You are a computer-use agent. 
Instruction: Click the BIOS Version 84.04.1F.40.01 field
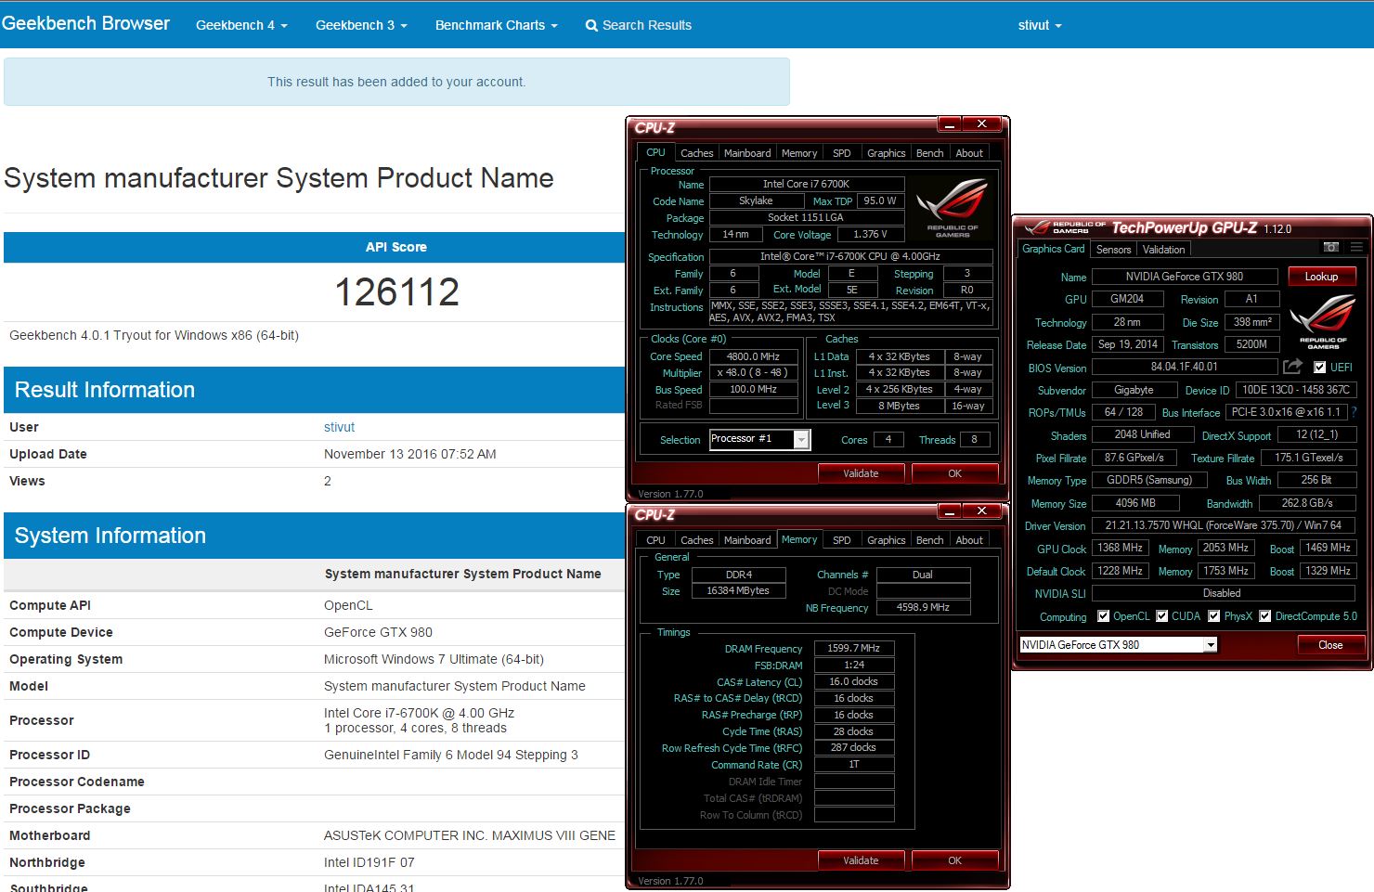(x=1184, y=367)
